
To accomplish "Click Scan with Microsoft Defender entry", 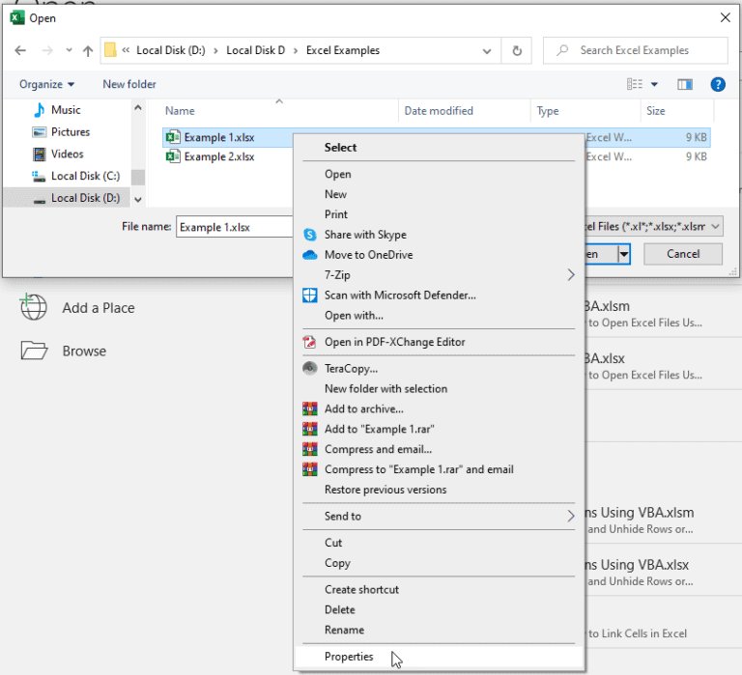I will click(x=400, y=295).
